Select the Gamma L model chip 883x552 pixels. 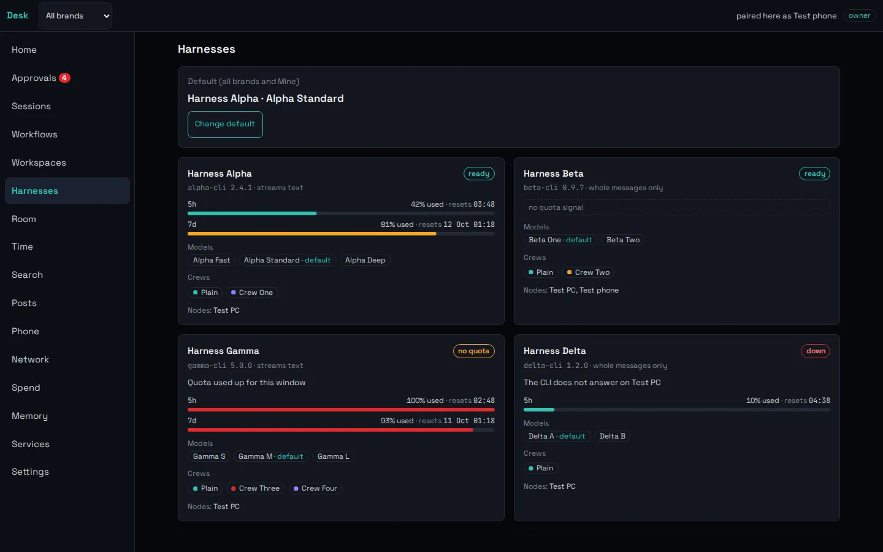click(334, 457)
